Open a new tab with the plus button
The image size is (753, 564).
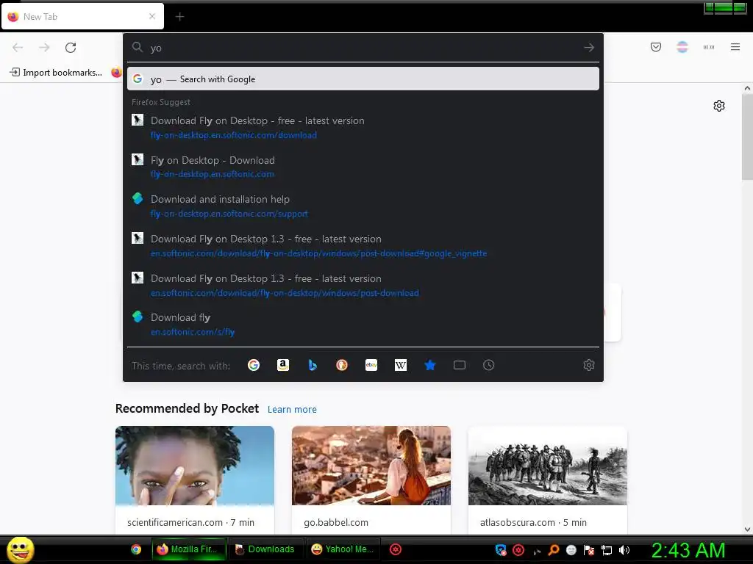179,17
